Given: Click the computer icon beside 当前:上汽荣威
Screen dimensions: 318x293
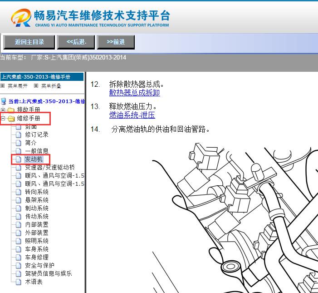Looking at the screenshot, I should coord(4,101).
